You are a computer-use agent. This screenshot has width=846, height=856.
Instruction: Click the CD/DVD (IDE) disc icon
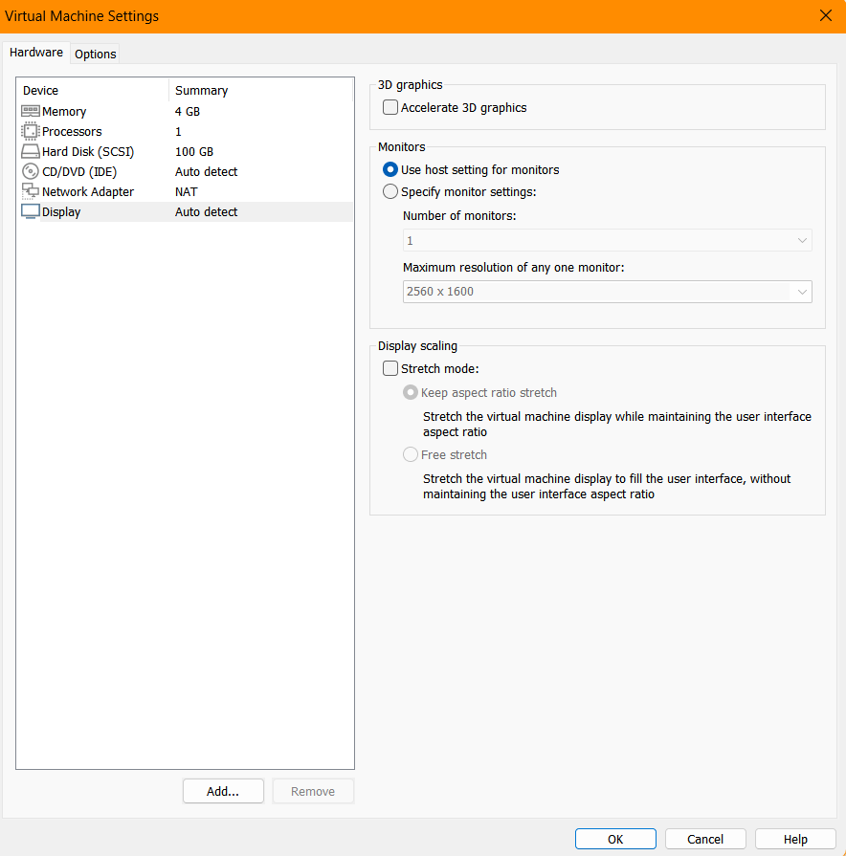click(30, 171)
